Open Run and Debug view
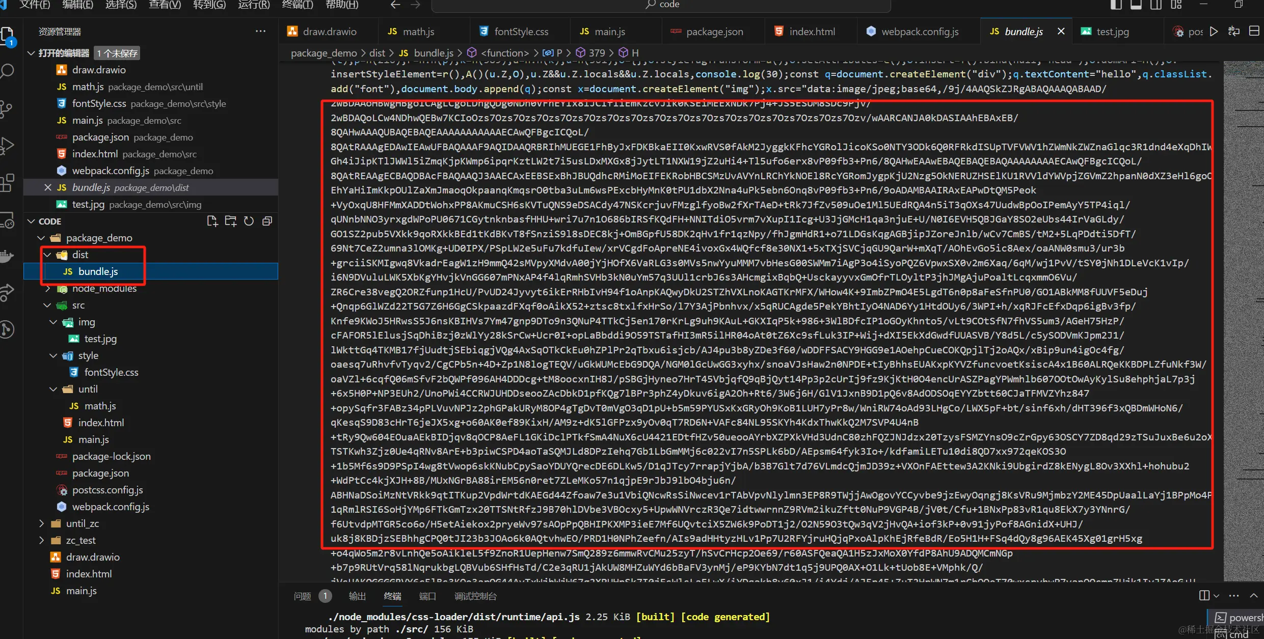Viewport: 1264px width, 639px height. coord(6,146)
